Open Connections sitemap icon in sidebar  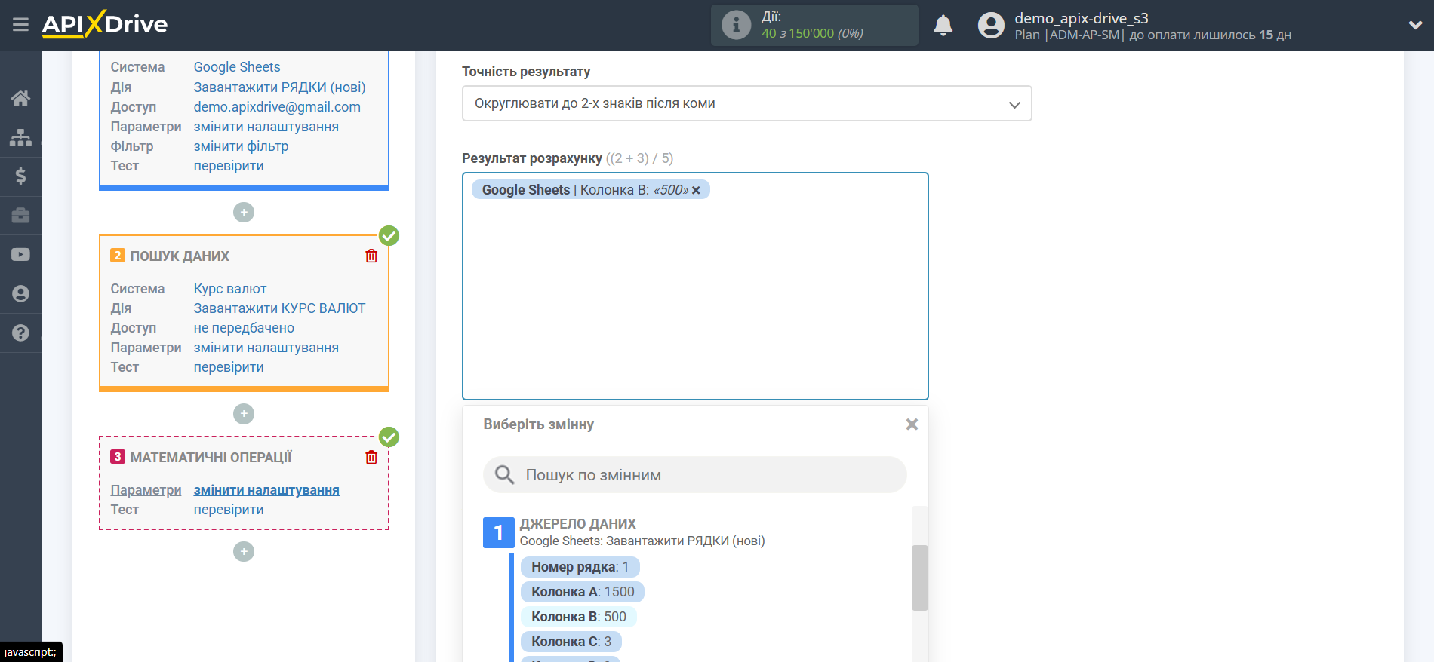coord(20,137)
